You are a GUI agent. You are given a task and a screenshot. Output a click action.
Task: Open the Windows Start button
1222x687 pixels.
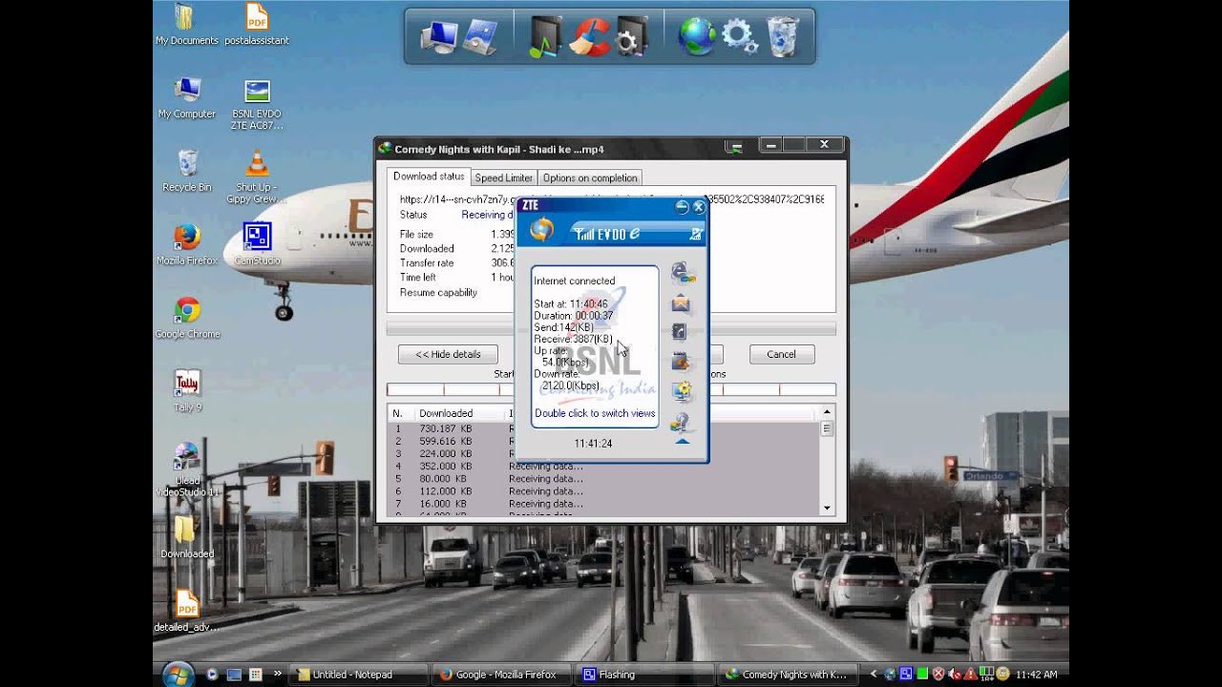[x=178, y=675]
